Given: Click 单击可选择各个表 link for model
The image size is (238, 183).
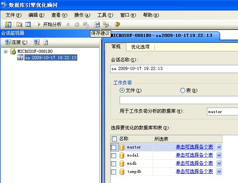Looking at the screenshot, I should (195, 155).
